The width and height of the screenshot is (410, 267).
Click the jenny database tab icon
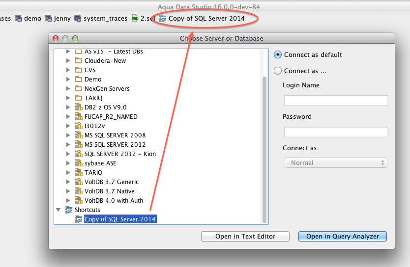point(48,19)
